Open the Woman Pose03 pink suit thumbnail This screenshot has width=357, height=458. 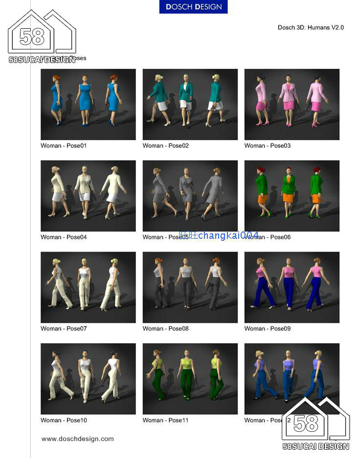tap(291, 104)
